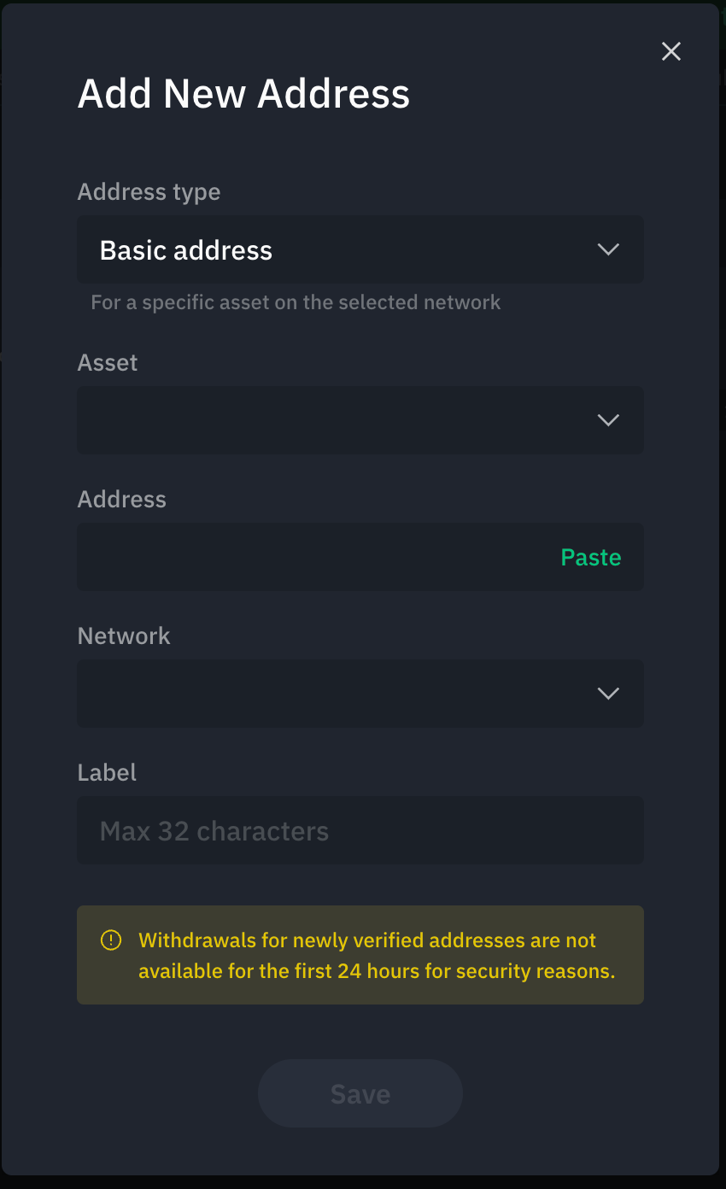Expand the empty Network selection box

click(360, 694)
